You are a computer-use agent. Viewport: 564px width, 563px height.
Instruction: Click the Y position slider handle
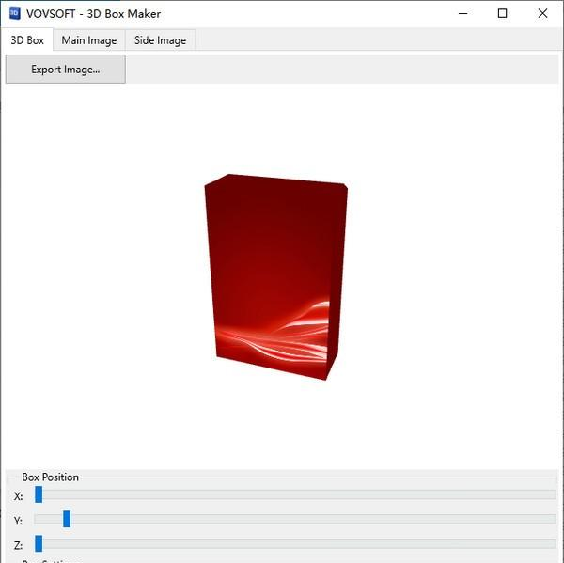point(67,519)
